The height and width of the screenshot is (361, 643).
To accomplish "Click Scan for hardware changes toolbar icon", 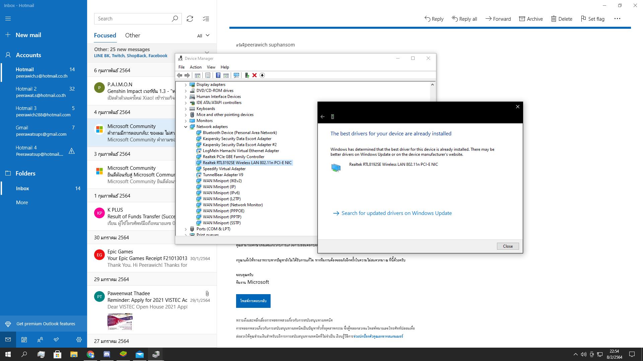I will 236,75.
